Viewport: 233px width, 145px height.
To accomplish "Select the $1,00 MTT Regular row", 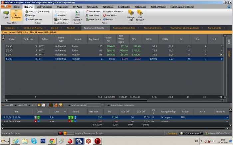I will [114, 55].
